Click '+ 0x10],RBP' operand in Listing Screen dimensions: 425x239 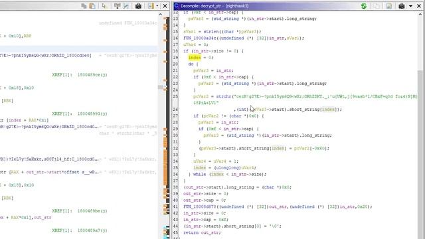pyautogui.click(x=17, y=36)
